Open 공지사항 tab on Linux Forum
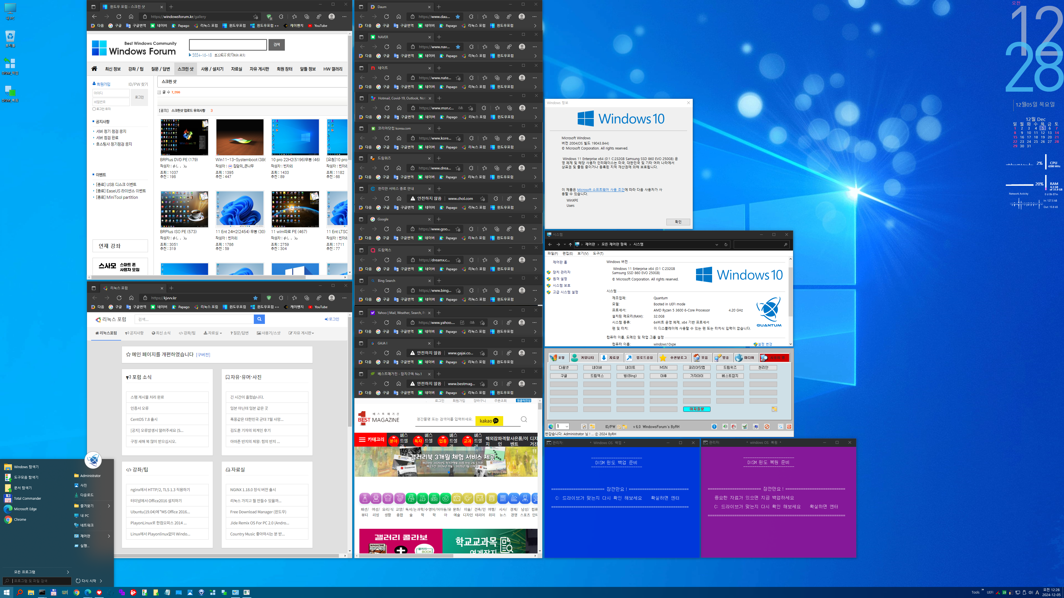The height and width of the screenshot is (598, 1064). (x=134, y=333)
